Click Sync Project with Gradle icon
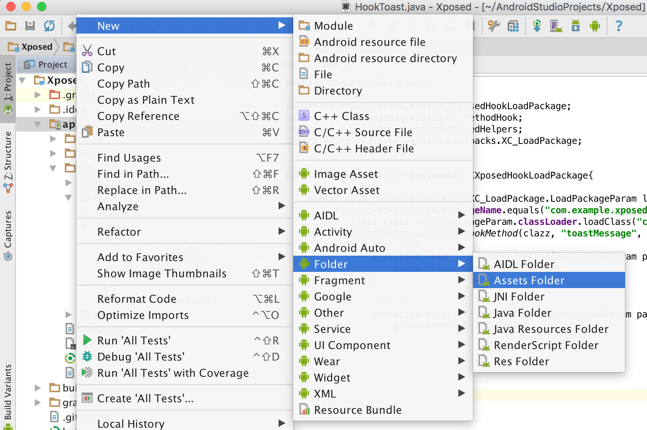The image size is (647, 430). click(537, 26)
